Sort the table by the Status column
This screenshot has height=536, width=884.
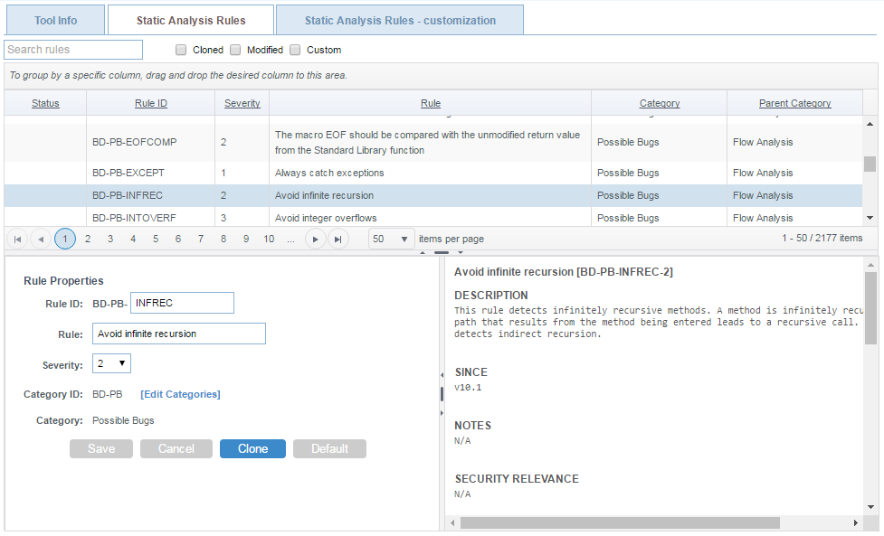(x=45, y=103)
